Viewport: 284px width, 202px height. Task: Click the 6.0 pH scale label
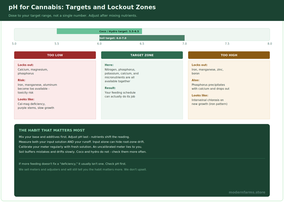[99, 44]
